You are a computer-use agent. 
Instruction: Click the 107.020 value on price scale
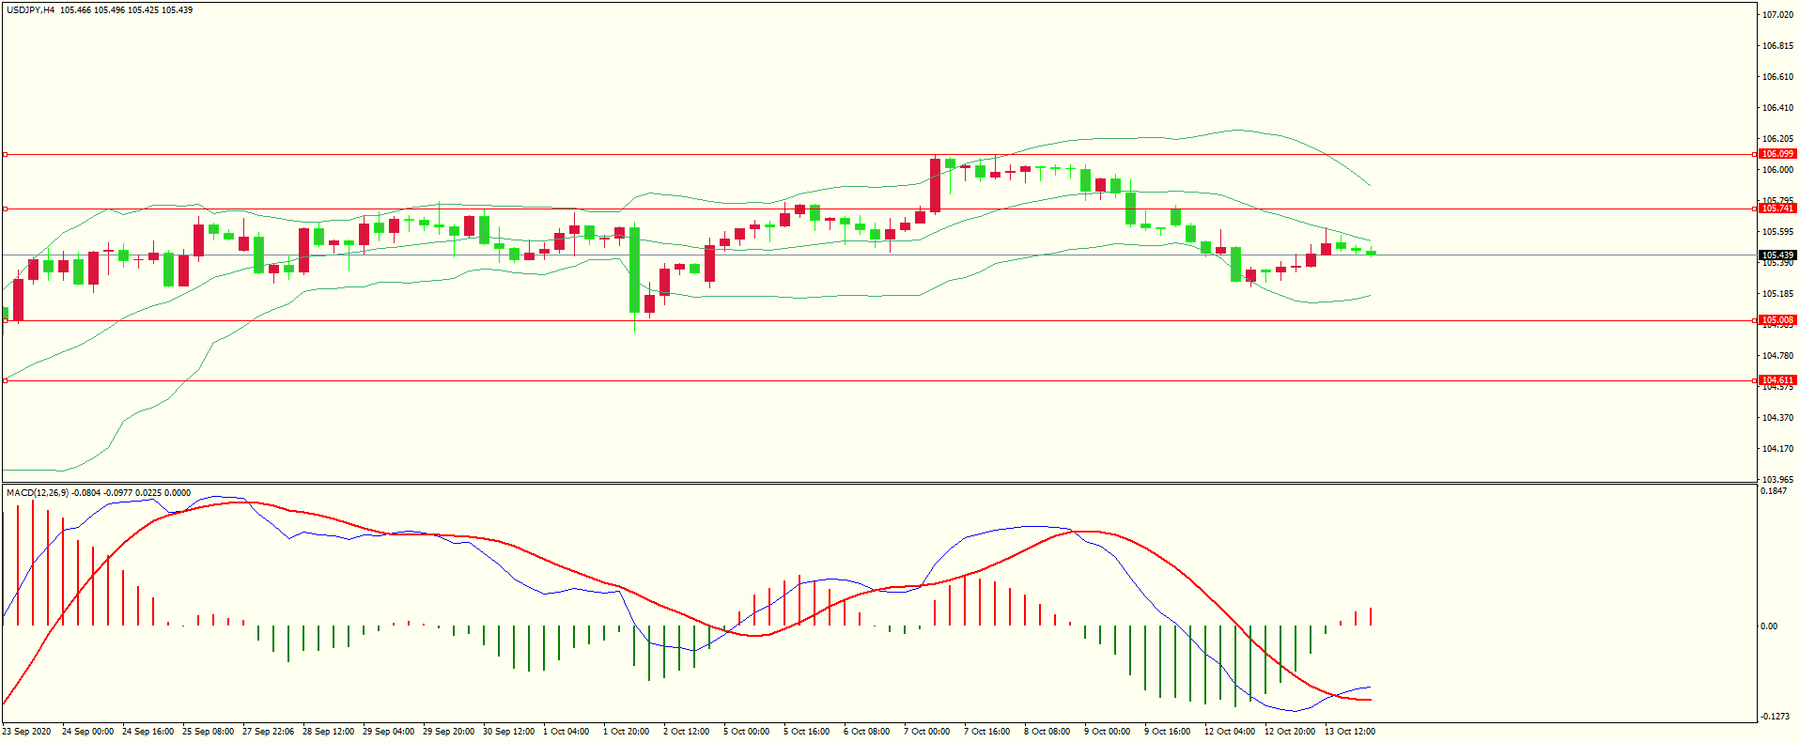(x=1777, y=15)
